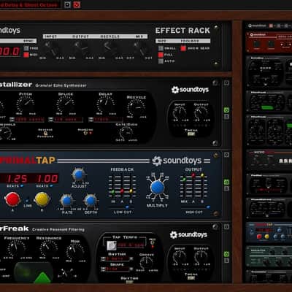The image size is (292, 292).
Task: Click the red Soundtoys unit thumbnail in side rack
Action: click(x=269, y=42)
